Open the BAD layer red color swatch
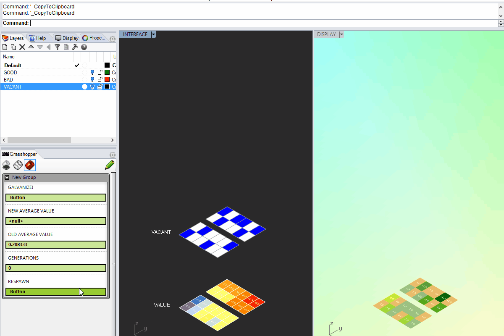The width and height of the screenshot is (504, 336). tap(107, 80)
